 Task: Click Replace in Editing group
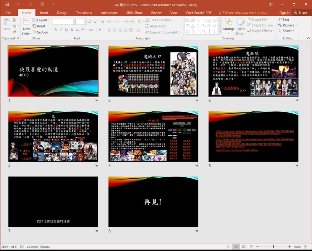point(288,25)
